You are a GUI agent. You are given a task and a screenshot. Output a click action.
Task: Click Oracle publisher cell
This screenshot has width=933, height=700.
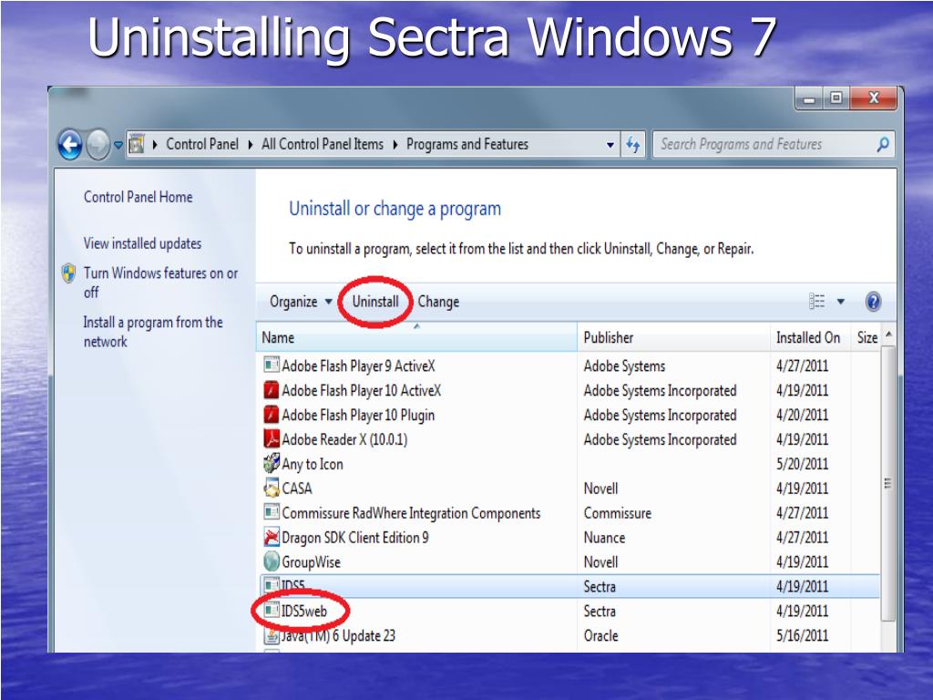click(601, 635)
